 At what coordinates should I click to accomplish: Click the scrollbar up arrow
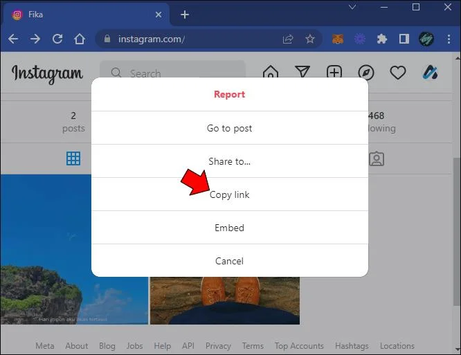(458, 58)
